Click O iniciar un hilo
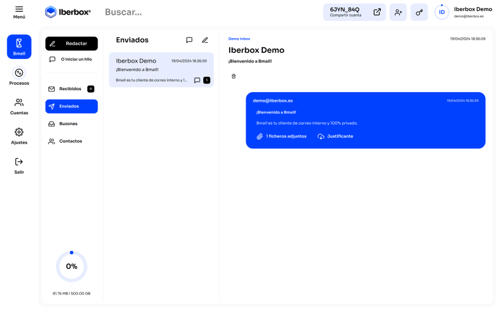Viewport: 503px width, 314px height. (x=71, y=59)
